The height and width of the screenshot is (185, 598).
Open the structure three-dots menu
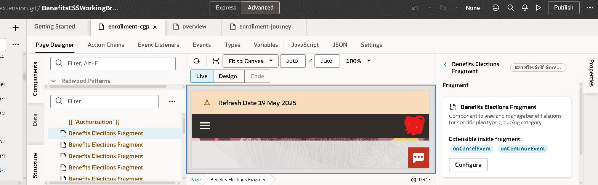click(172, 101)
